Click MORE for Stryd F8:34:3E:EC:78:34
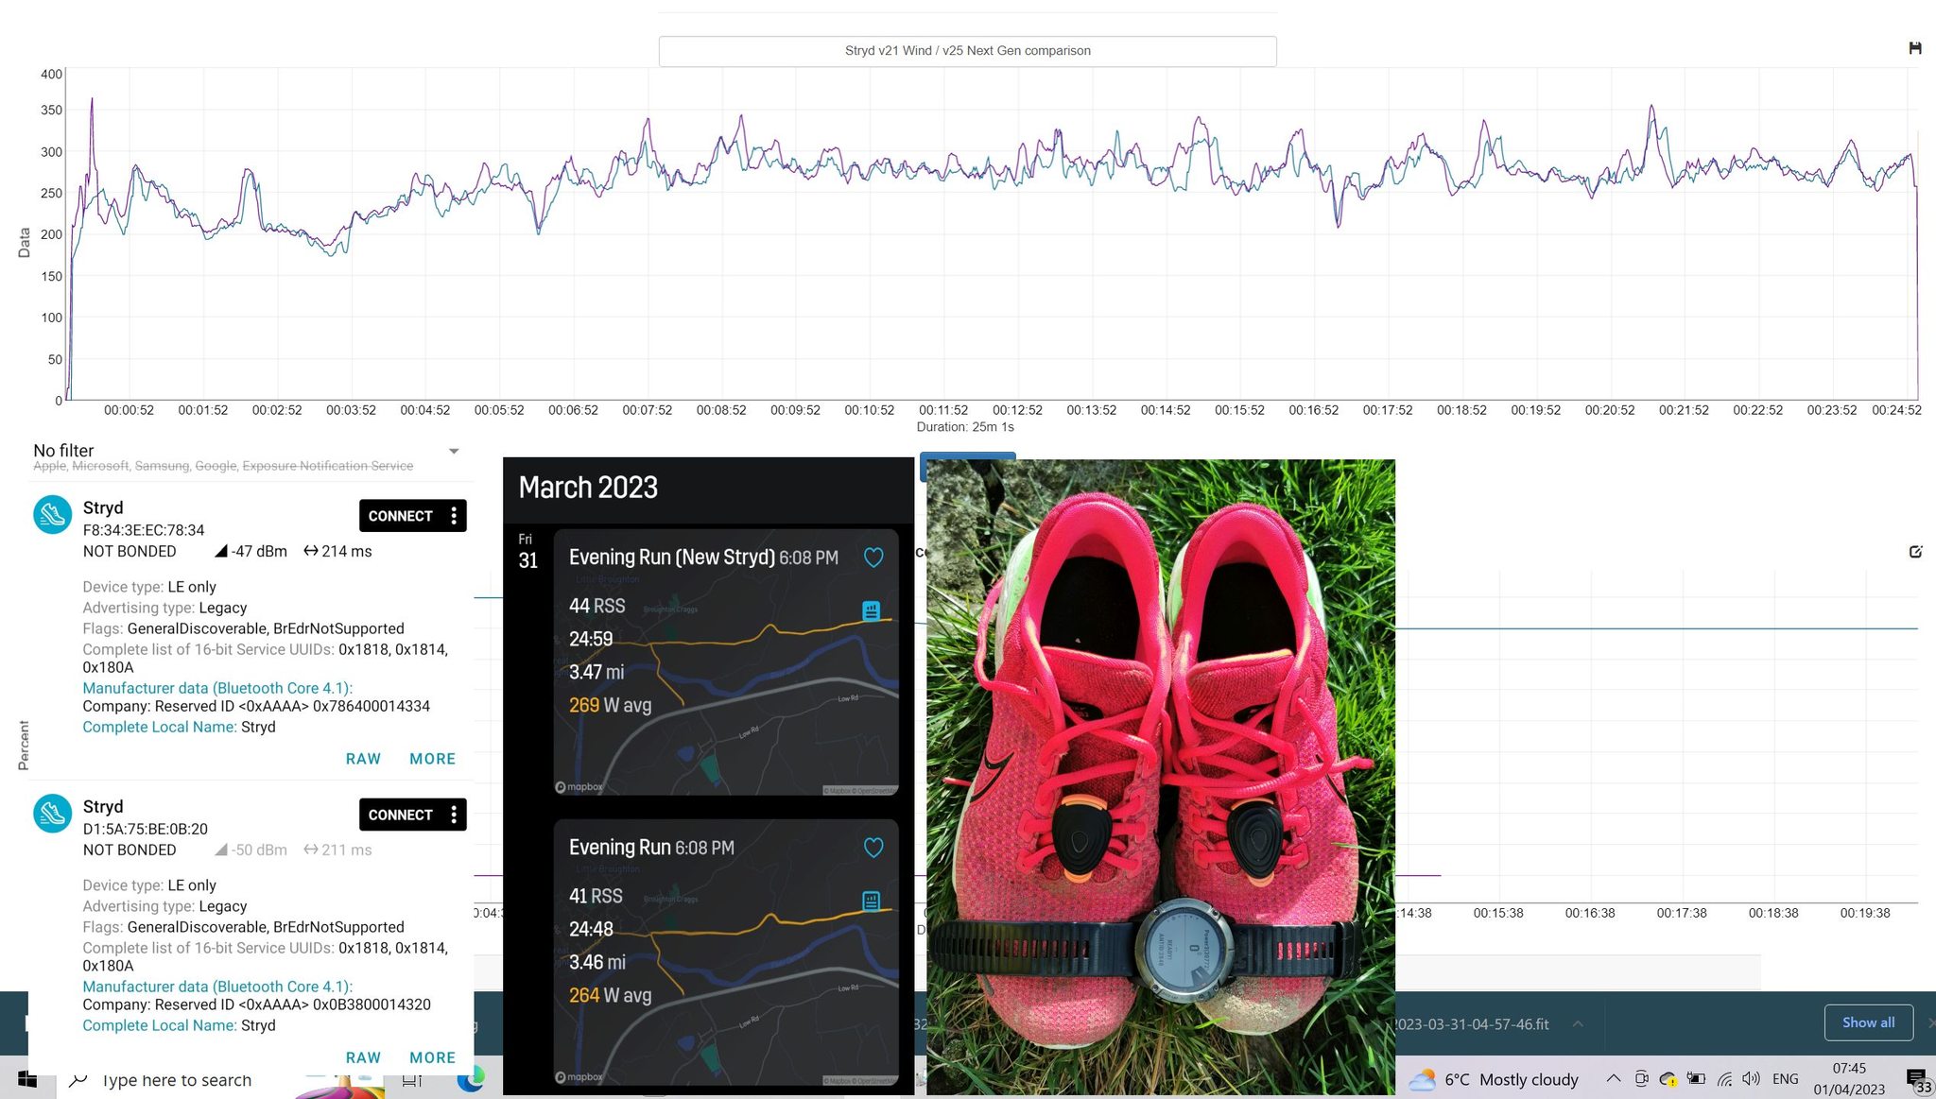The image size is (1936, 1099). [432, 759]
